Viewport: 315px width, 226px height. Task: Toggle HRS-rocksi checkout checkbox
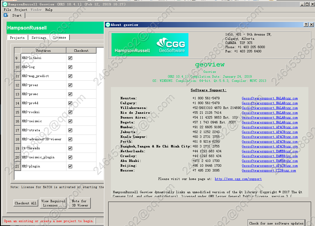(x=70, y=112)
